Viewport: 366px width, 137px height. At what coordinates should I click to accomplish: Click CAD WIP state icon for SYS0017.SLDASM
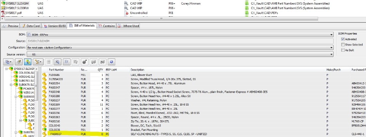point(126,3)
